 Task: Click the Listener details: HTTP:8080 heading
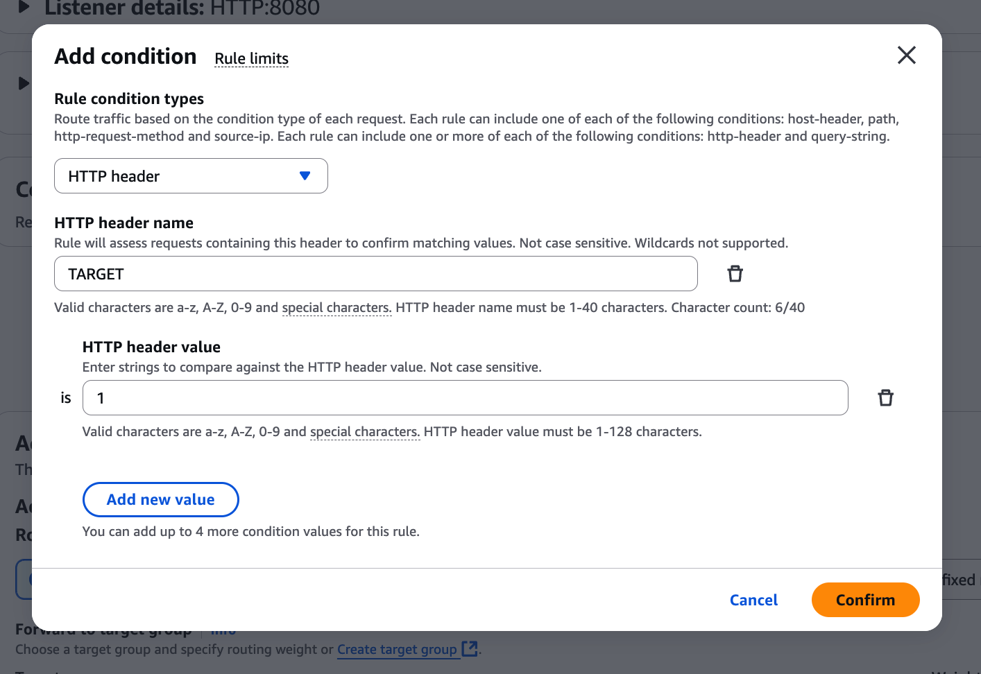coord(182,8)
